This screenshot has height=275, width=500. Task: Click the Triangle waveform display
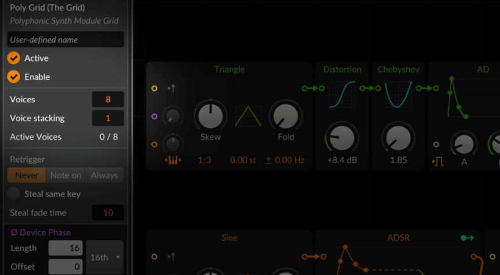click(248, 116)
